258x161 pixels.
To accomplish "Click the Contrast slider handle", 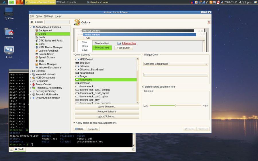I will click(175, 105).
